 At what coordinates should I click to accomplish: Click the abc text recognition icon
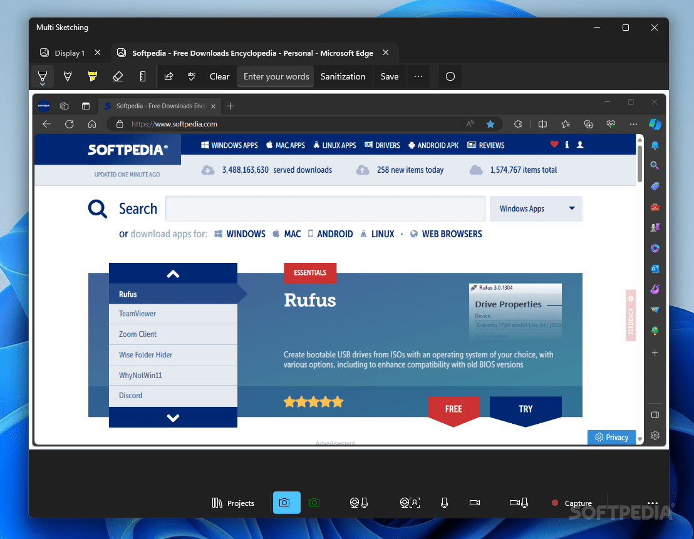192,76
